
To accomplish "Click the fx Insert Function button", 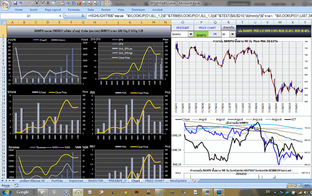I will point(83,16).
